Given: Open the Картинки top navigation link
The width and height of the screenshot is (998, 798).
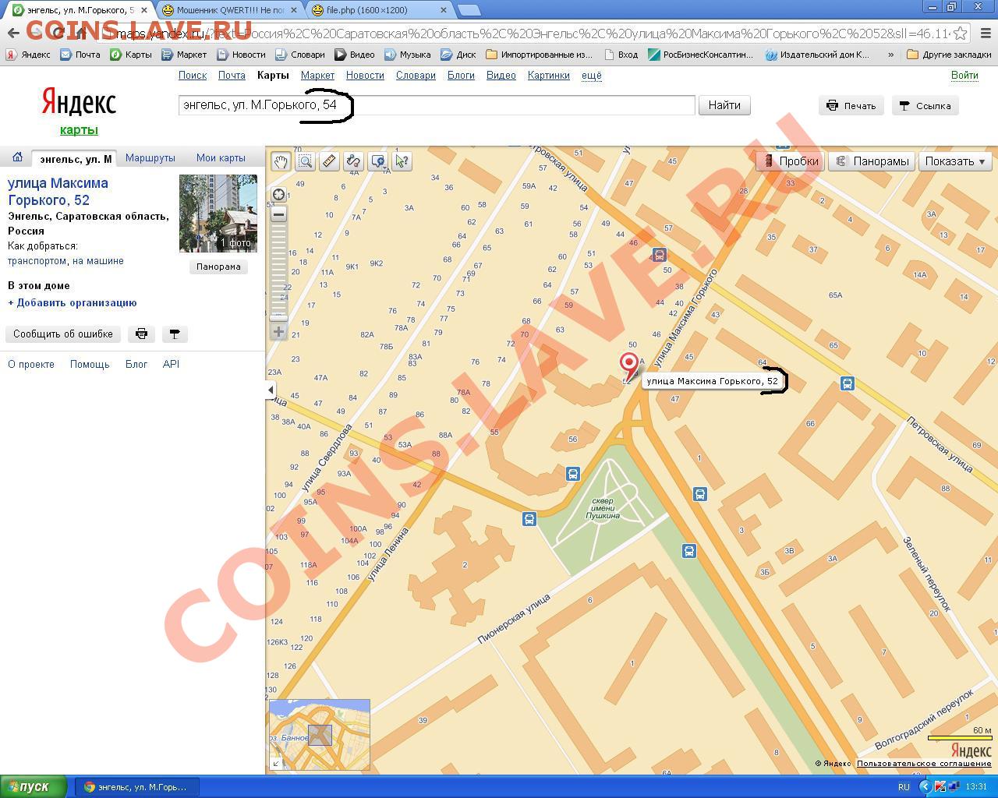Looking at the screenshot, I should [548, 76].
